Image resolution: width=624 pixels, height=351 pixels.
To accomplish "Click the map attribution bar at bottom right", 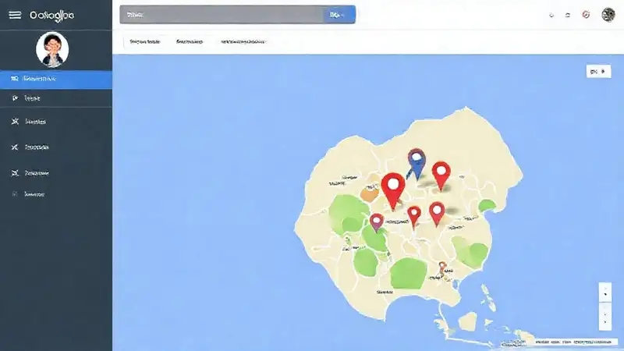I will click(x=575, y=342).
